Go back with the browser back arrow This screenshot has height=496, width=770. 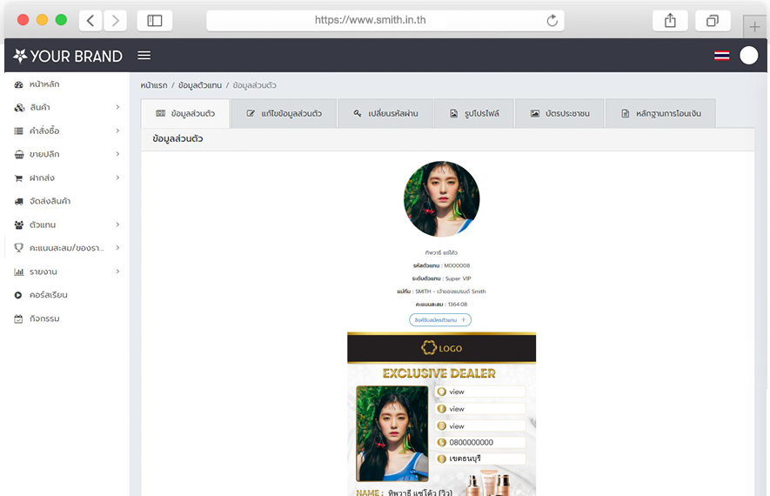point(90,21)
